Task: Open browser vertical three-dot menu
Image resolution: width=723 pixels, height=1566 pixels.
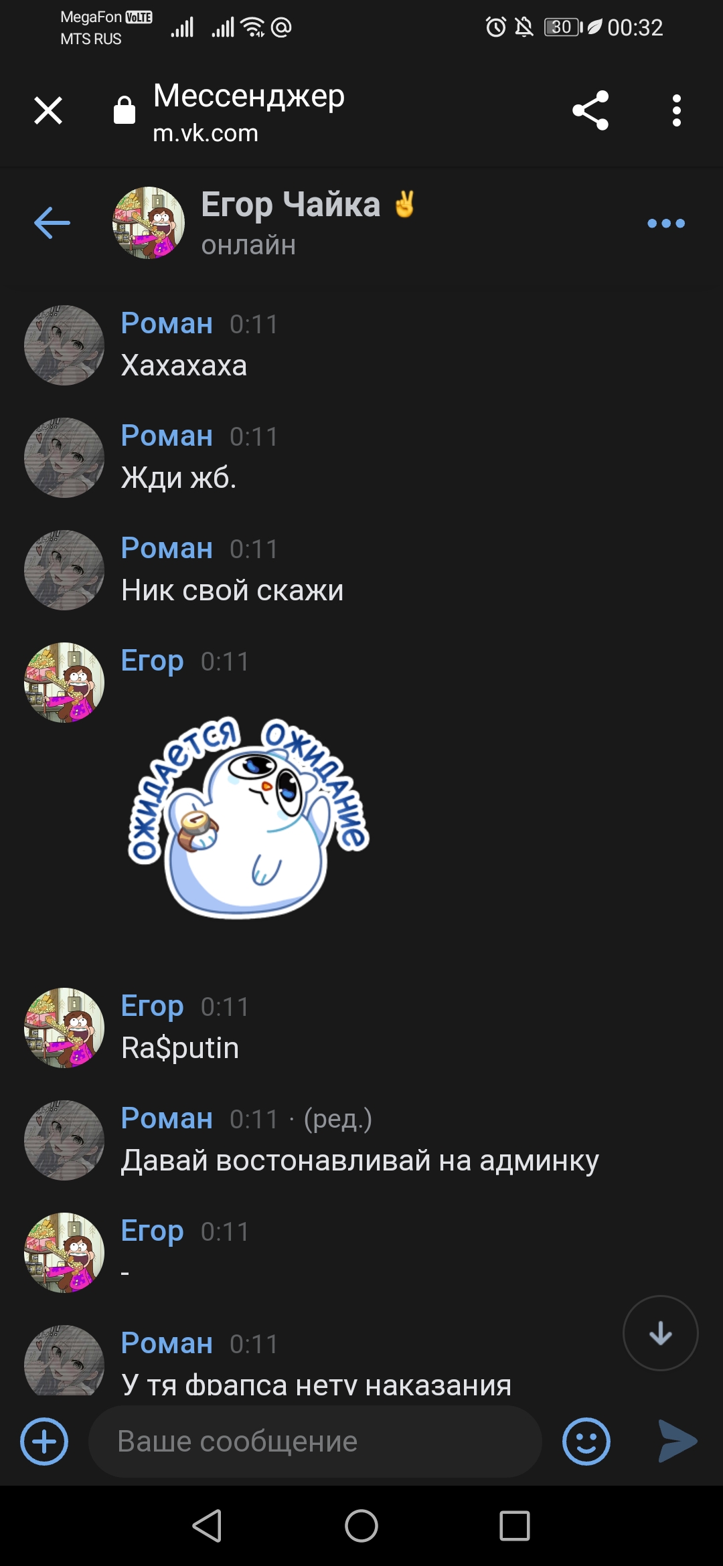Action: pyautogui.click(x=677, y=110)
